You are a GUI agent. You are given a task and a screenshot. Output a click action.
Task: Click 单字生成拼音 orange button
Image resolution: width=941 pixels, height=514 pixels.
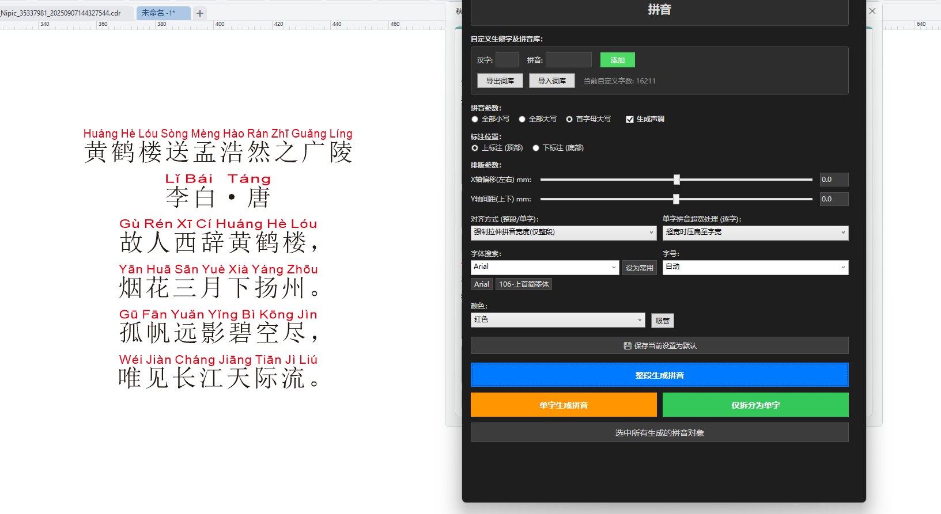click(x=564, y=405)
